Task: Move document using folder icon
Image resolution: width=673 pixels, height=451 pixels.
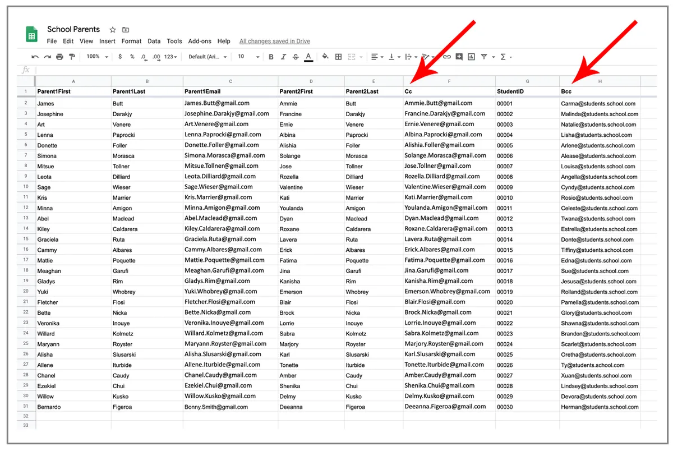Action: (x=126, y=30)
